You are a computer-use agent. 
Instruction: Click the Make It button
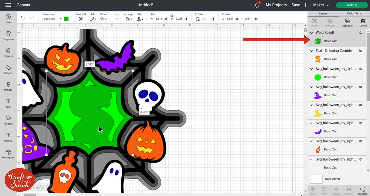tap(352, 5)
